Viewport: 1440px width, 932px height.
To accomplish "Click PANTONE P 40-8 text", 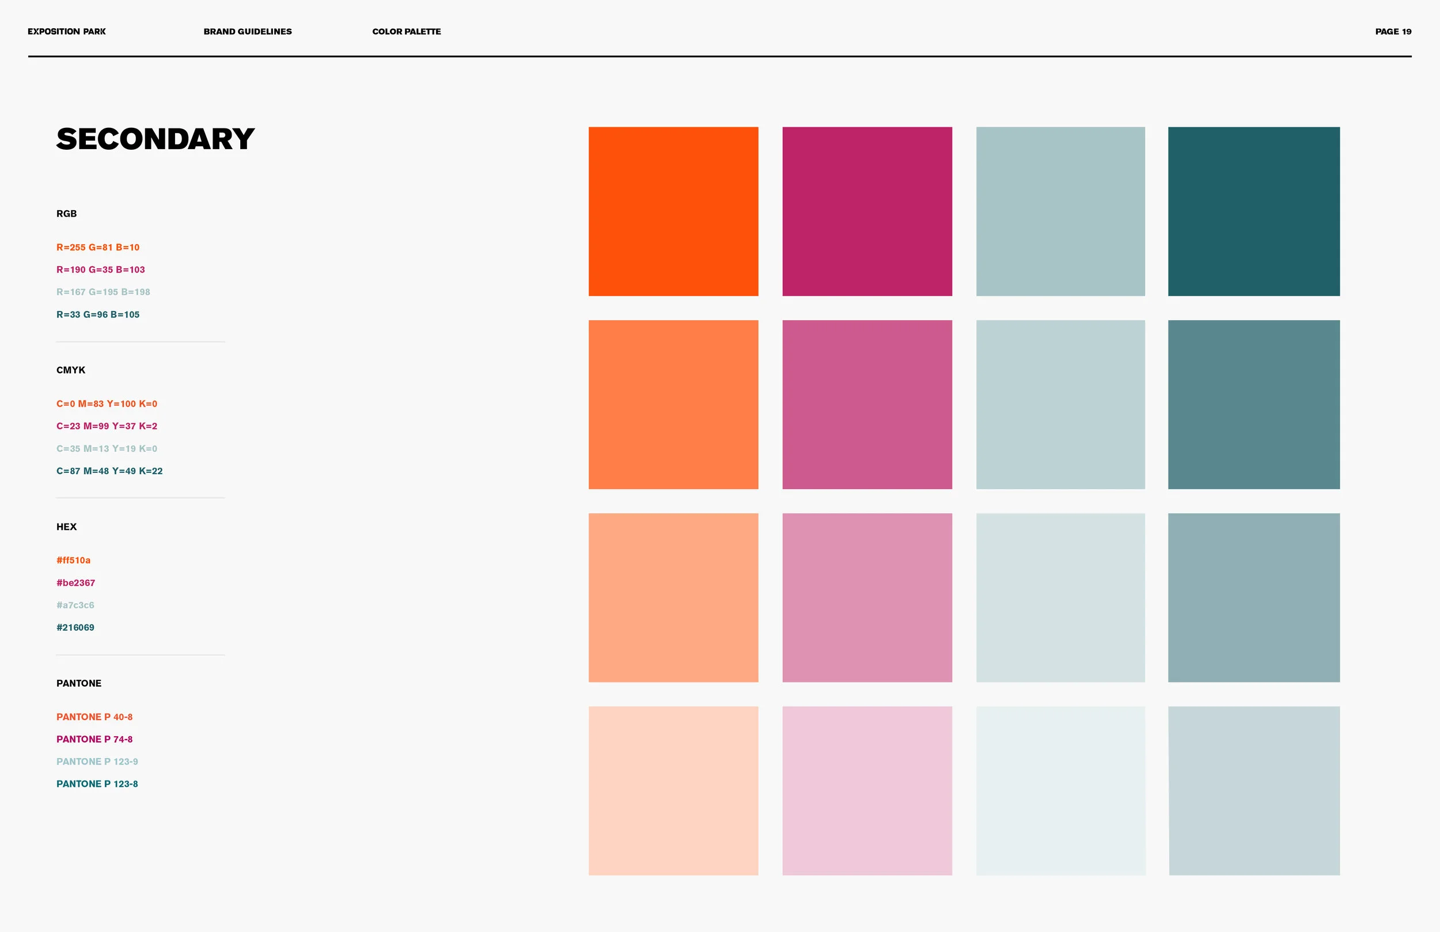I will pos(94,717).
